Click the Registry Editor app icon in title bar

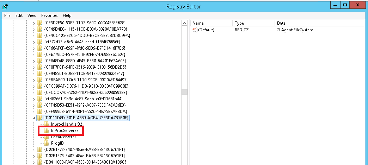5,5
